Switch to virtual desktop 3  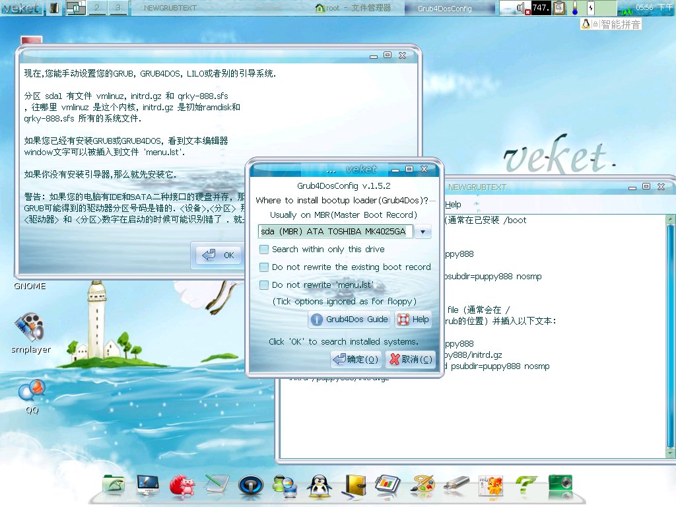tap(118, 8)
